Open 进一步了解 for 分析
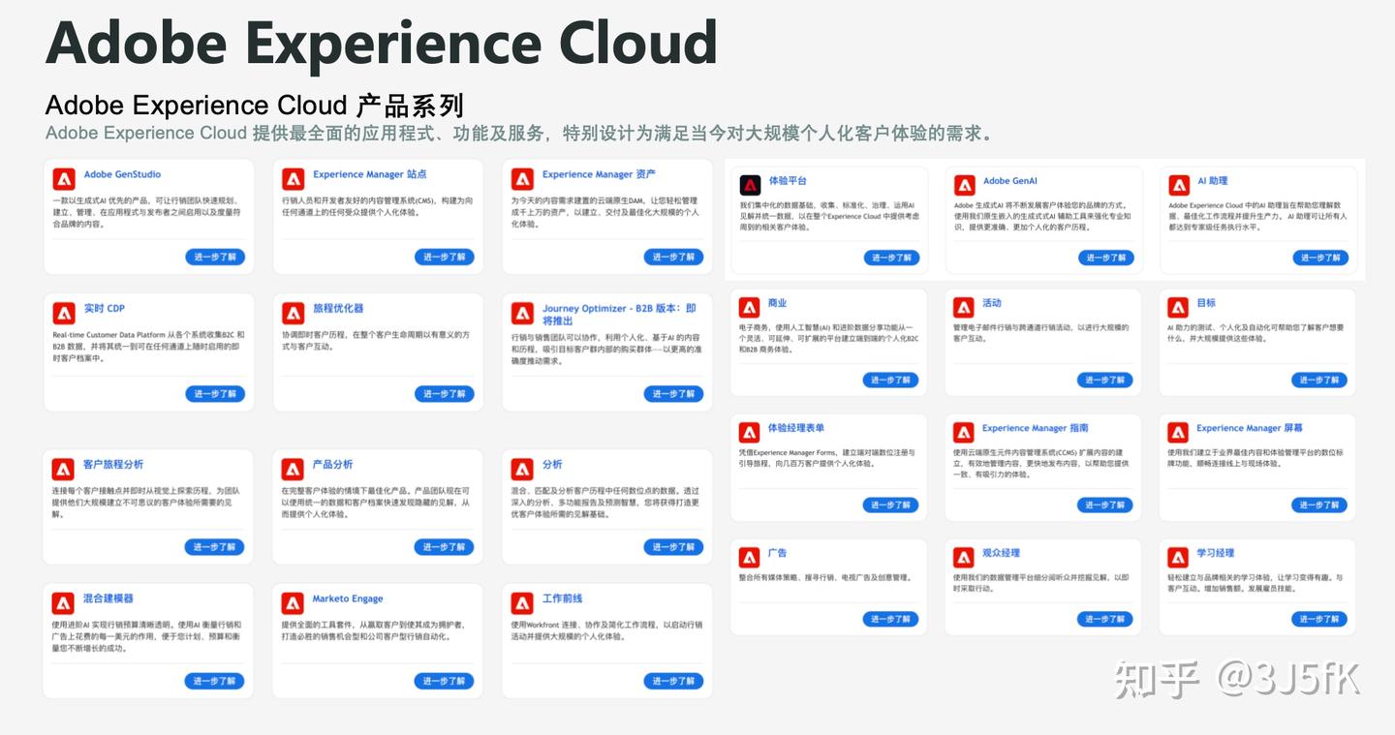The width and height of the screenshot is (1395, 735). click(673, 546)
